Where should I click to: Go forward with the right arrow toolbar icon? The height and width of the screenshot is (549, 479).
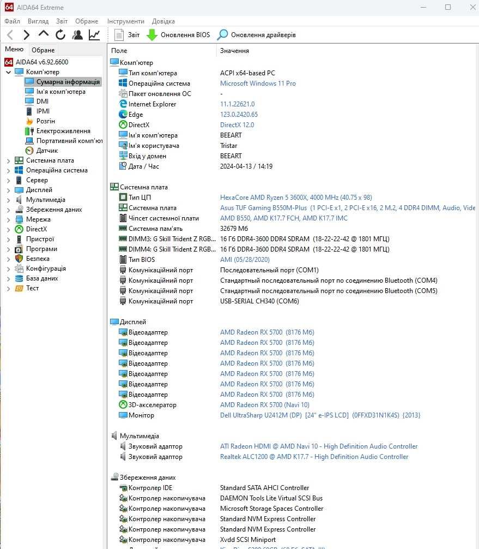pos(26,35)
